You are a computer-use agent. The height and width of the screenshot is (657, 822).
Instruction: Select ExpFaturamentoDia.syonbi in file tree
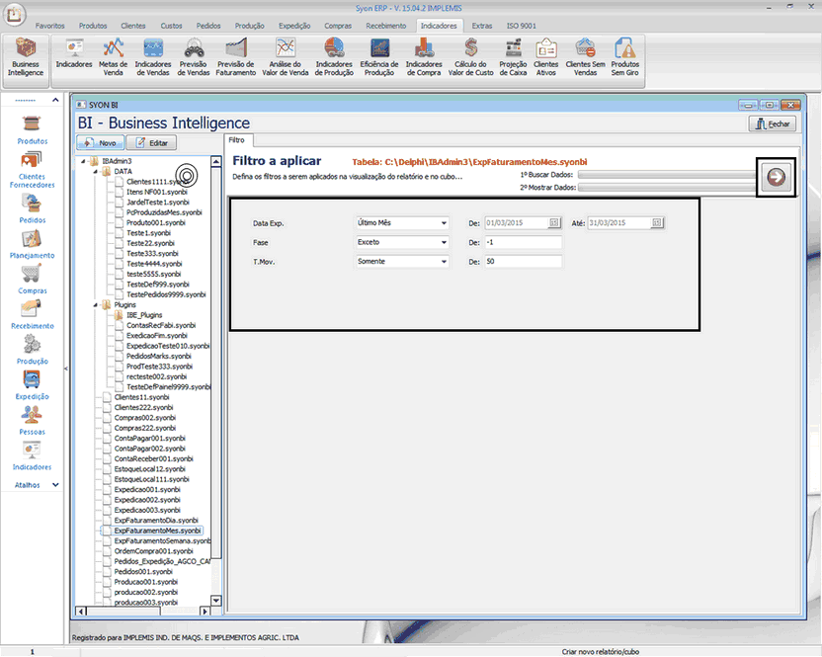click(x=155, y=520)
